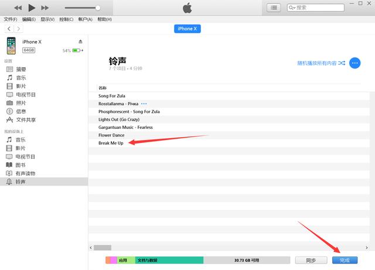Screen dimensions: 375x270
Task: Click the 同步 sync button
Action: coord(311,260)
